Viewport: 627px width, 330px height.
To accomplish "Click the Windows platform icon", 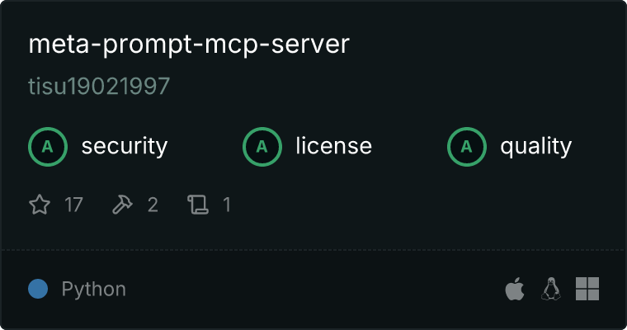I will tap(587, 289).
